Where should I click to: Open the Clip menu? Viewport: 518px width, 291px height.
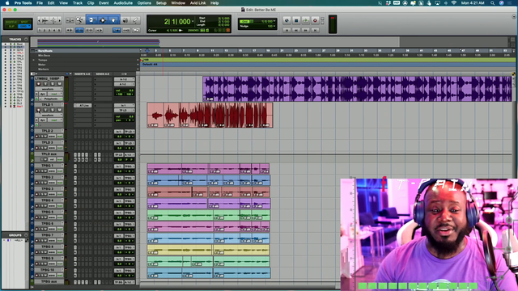click(x=91, y=3)
